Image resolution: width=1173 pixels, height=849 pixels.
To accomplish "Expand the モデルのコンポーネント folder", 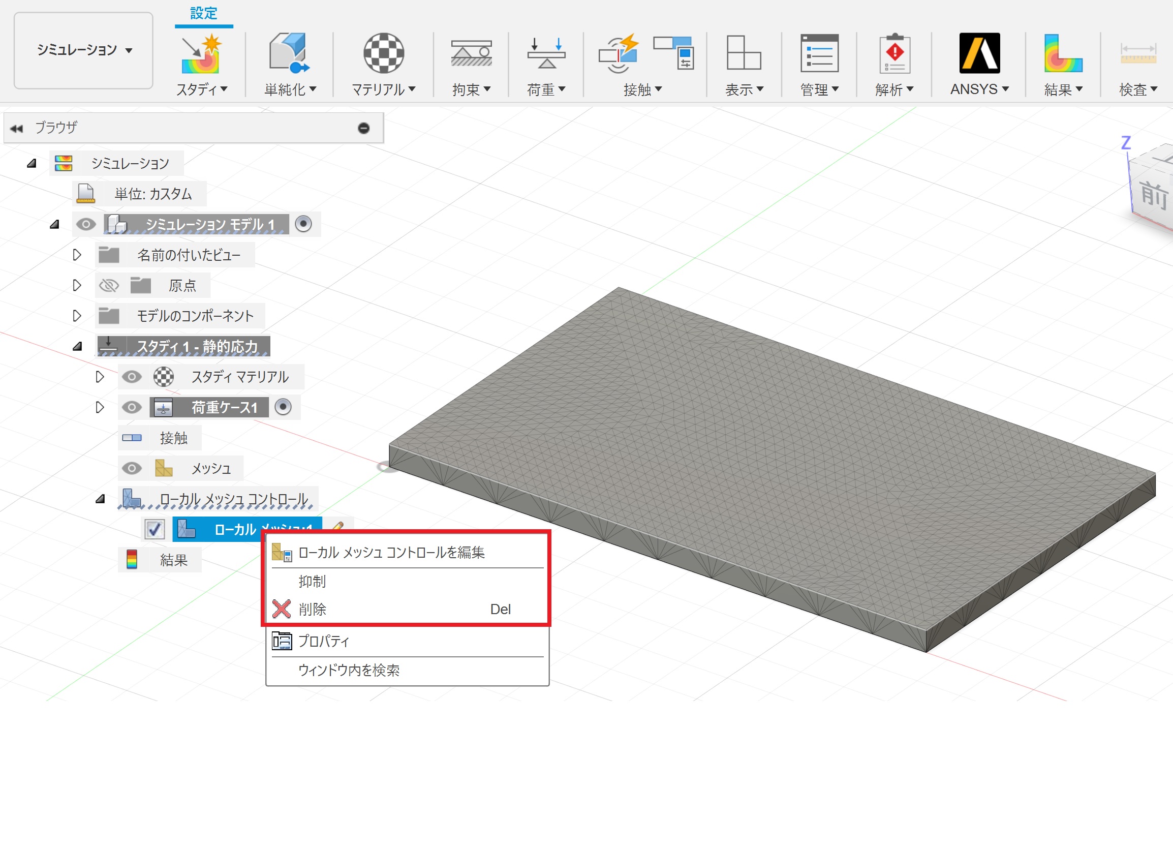I will point(77,316).
